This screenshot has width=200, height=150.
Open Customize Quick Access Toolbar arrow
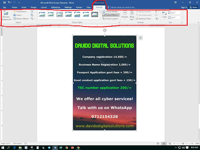tap(19, 2)
